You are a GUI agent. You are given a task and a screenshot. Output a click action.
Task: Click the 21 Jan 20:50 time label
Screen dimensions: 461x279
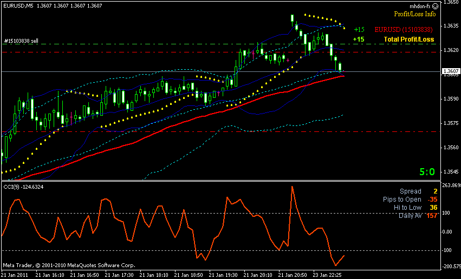293,275
